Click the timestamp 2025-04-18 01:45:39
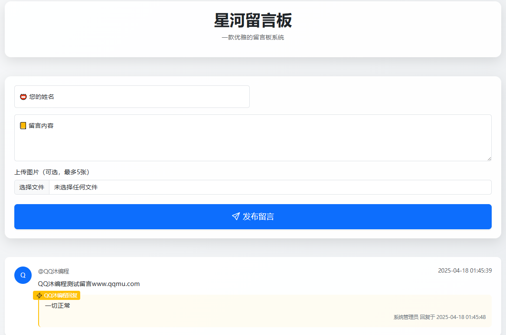The width and height of the screenshot is (506, 335). [x=465, y=270]
